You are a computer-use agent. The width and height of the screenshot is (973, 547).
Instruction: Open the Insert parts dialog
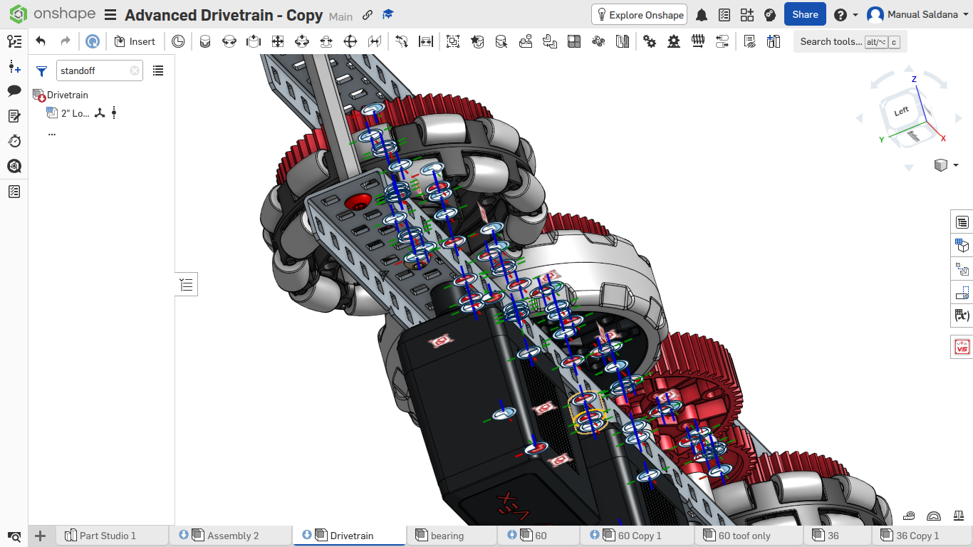pos(135,41)
